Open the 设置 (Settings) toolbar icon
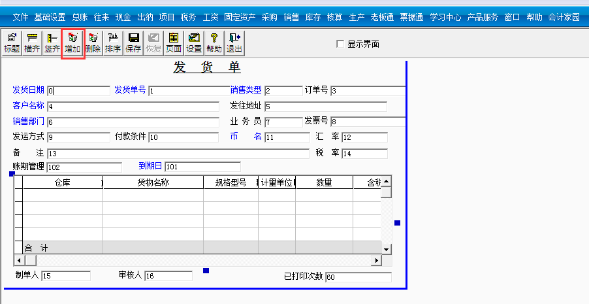 [194, 43]
